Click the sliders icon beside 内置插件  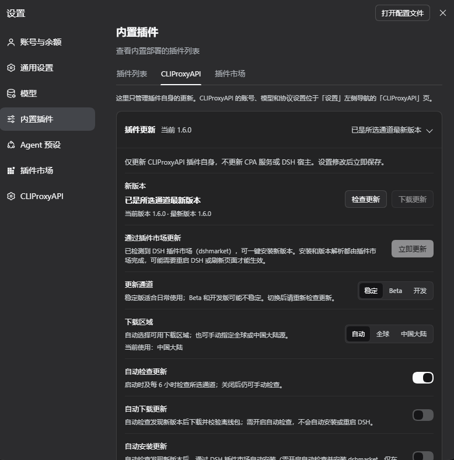pos(11,119)
